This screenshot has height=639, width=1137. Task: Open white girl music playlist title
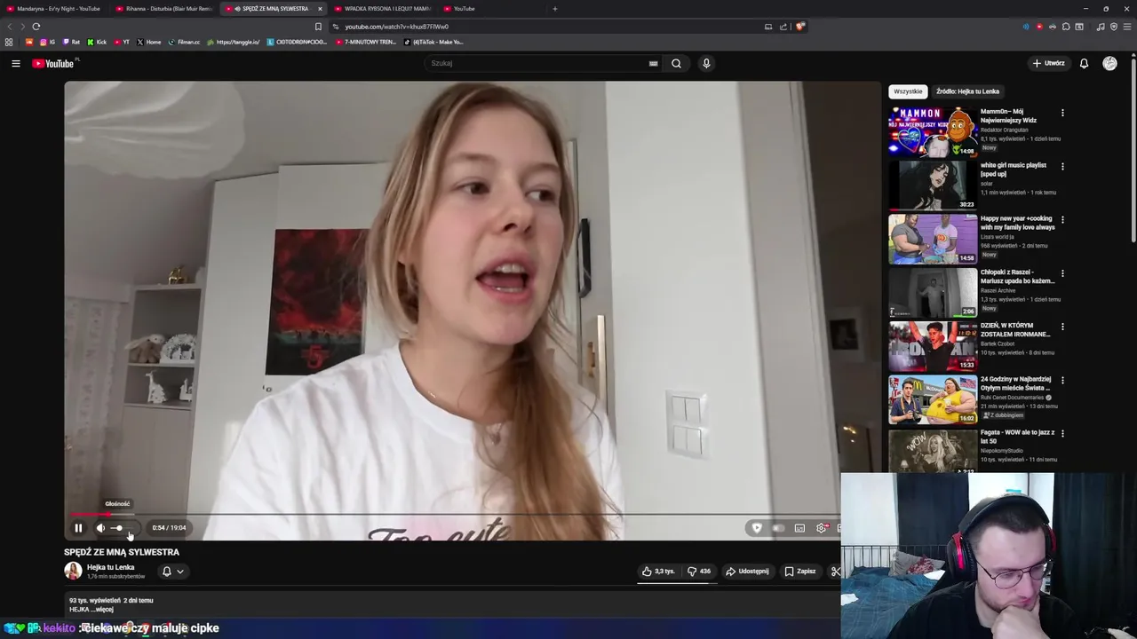[x=1014, y=170]
